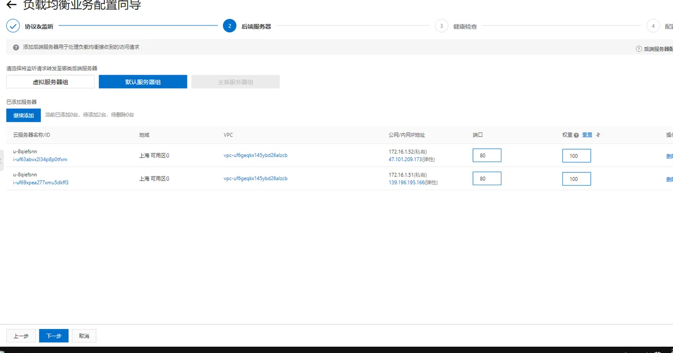Click port field in the 172.16.1.51 row
Screen dimensions: 673x353
(x=487, y=178)
